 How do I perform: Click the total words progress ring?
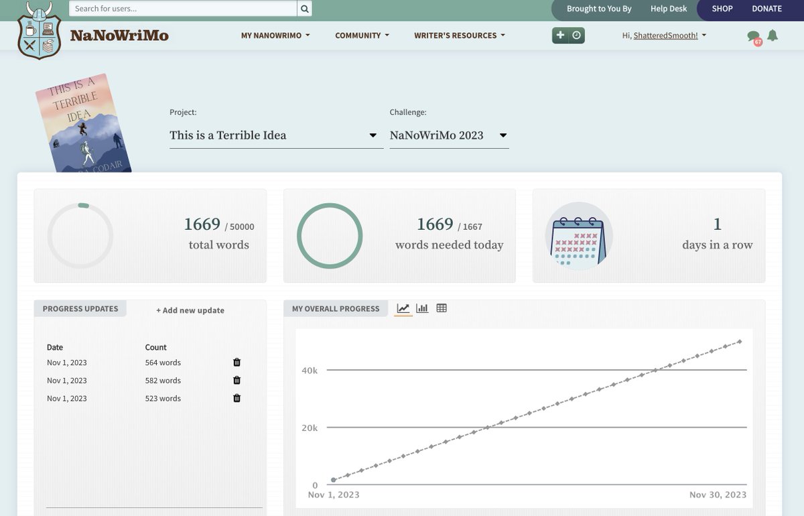coord(80,236)
